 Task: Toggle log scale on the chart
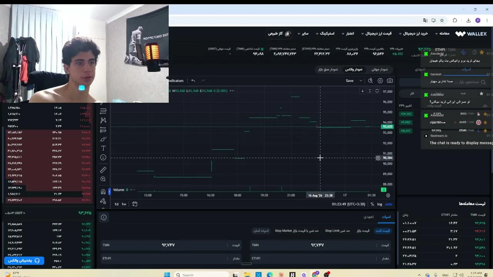(380, 204)
